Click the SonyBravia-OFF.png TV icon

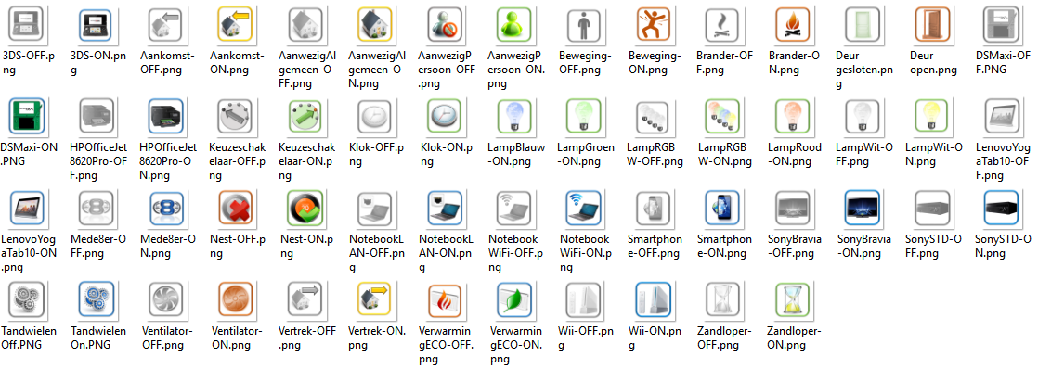coord(792,208)
